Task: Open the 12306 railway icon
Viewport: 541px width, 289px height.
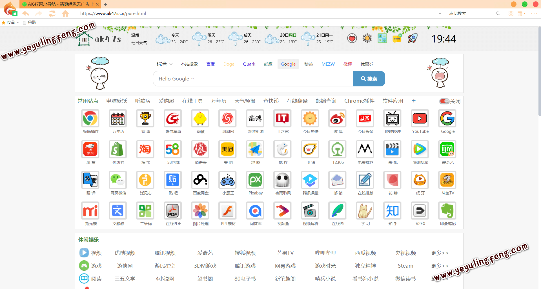Action: click(x=337, y=149)
